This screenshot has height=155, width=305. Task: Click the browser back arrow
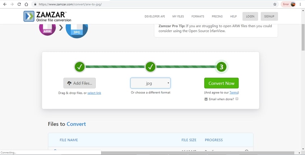[5, 4]
